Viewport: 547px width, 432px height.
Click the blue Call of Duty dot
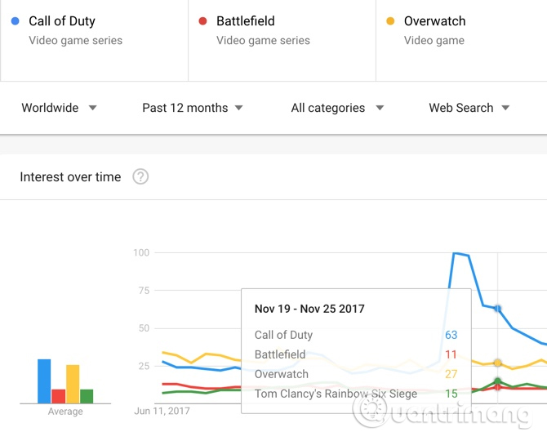click(16, 21)
